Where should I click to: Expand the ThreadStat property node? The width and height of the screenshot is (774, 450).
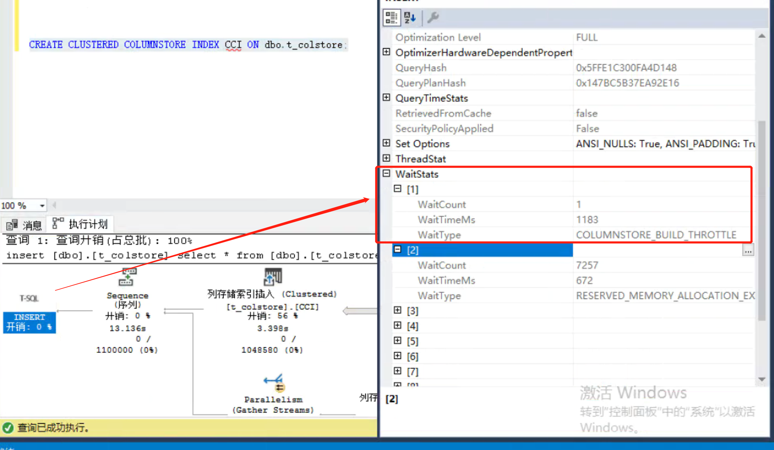click(x=386, y=158)
